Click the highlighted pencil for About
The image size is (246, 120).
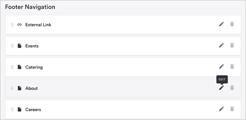click(x=221, y=88)
